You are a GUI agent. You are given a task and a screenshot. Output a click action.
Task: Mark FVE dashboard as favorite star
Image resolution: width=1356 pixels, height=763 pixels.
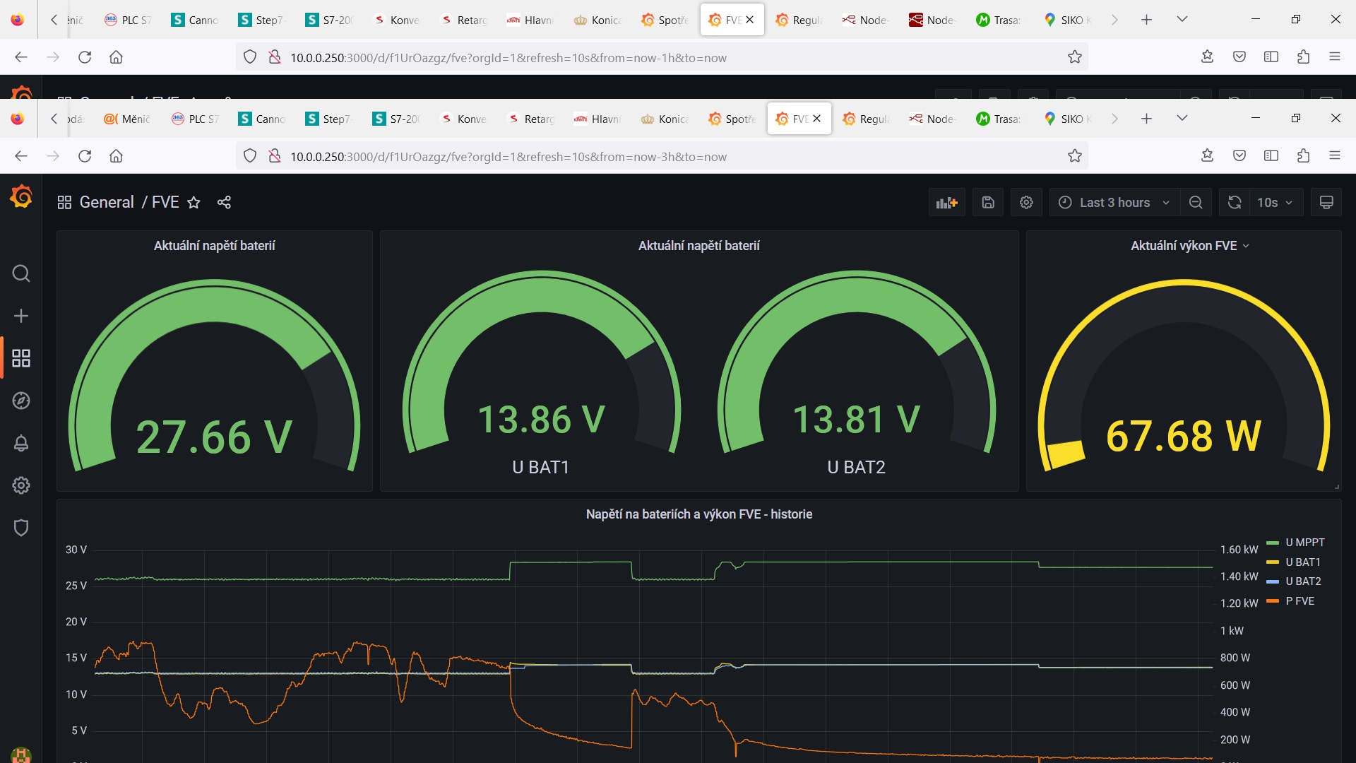point(194,203)
